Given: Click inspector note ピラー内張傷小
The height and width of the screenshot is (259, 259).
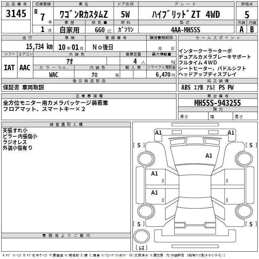Looking at the screenshot, I should 20,136.
